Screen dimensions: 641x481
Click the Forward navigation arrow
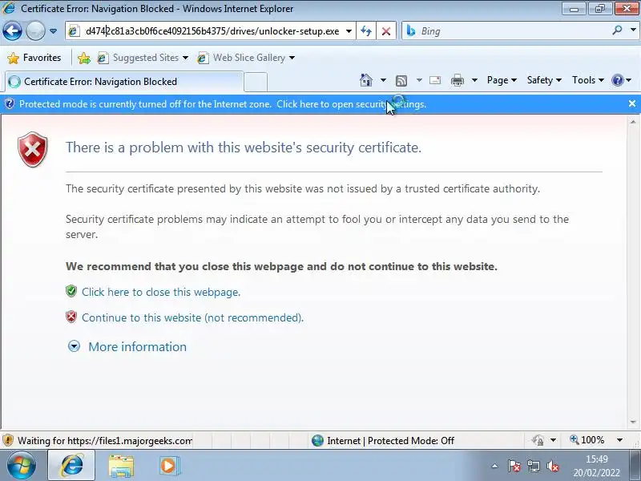coord(35,31)
